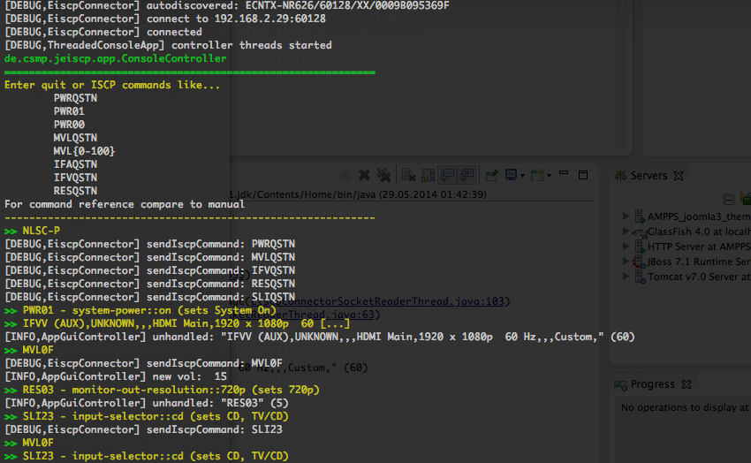Click the Terminate button in Console toolbar
The image size is (751, 463).
pos(345,176)
